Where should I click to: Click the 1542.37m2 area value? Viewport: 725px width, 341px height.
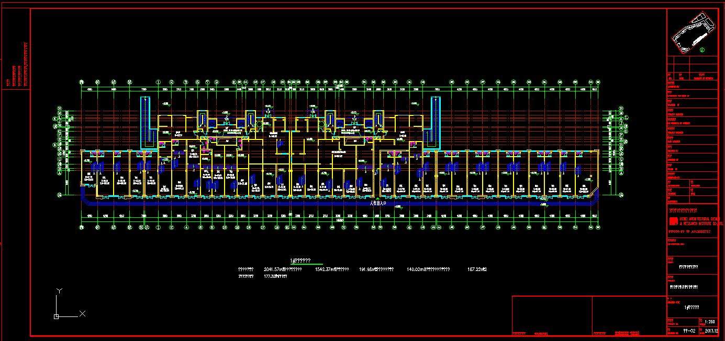(x=324, y=269)
